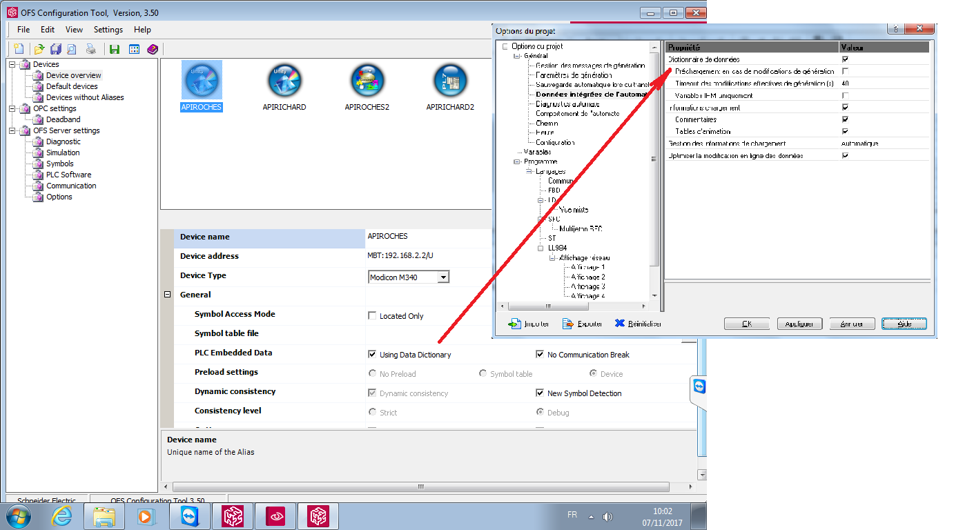This screenshot has width=954, height=530.
Task: Toggle the New Symbol Detection checkbox
Action: [x=541, y=393]
